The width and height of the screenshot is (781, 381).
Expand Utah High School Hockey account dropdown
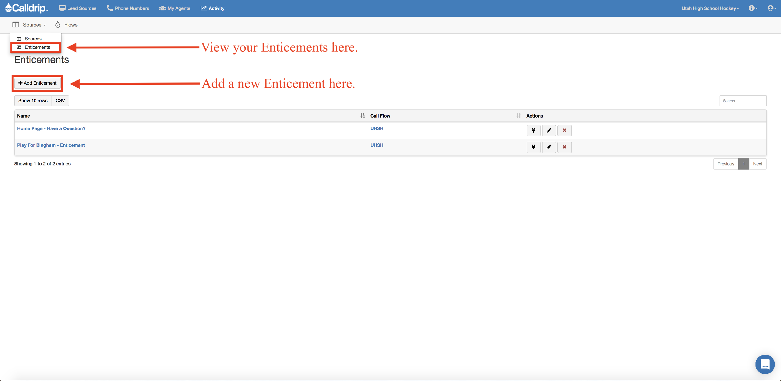710,8
